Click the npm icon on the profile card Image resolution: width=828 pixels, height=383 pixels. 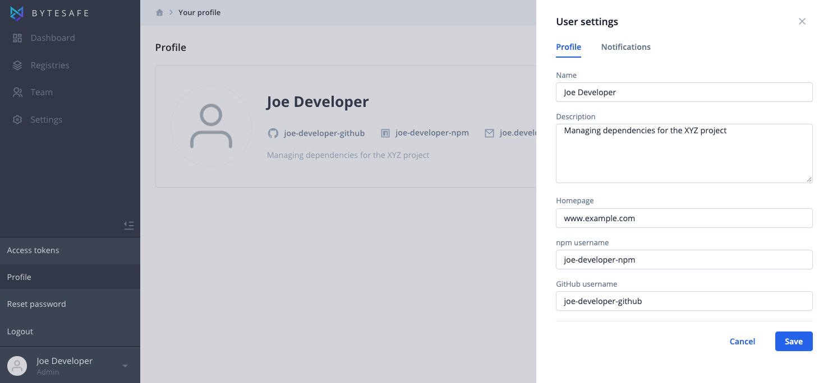pyautogui.click(x=385, y=133)
